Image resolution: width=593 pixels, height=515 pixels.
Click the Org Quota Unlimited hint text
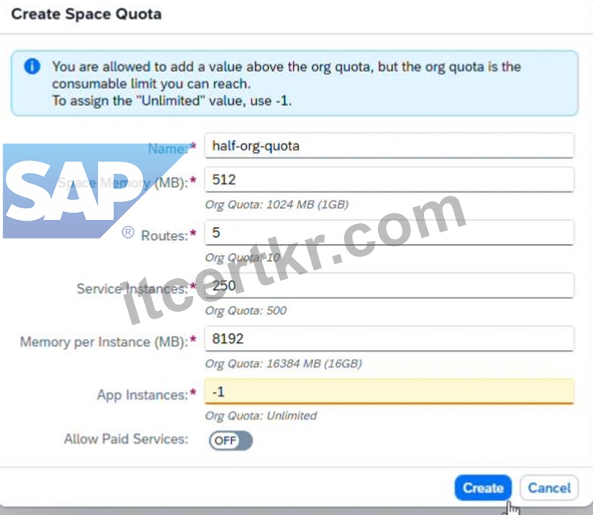(261, 416)
